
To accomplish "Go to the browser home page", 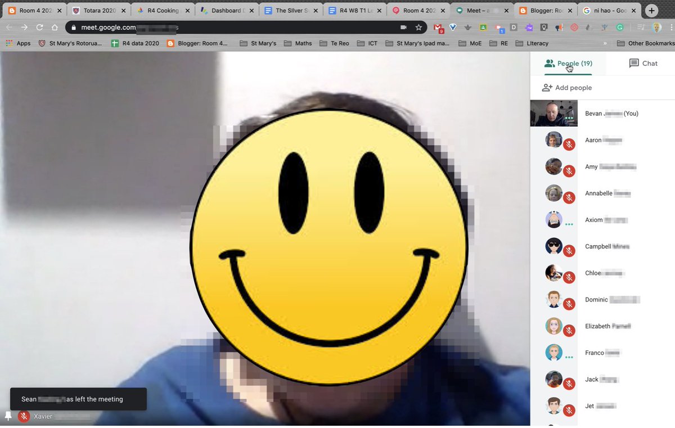I will (x=55, y=27).
